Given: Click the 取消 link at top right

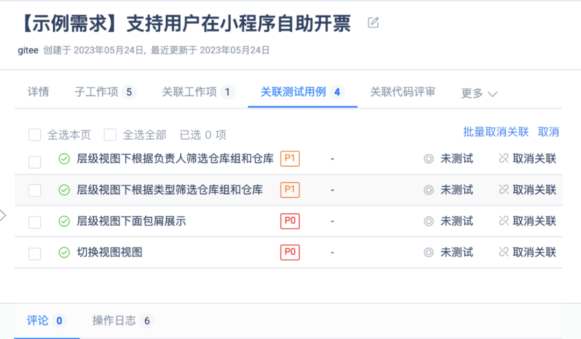Looking at the screenshot, I should (549, 132).
